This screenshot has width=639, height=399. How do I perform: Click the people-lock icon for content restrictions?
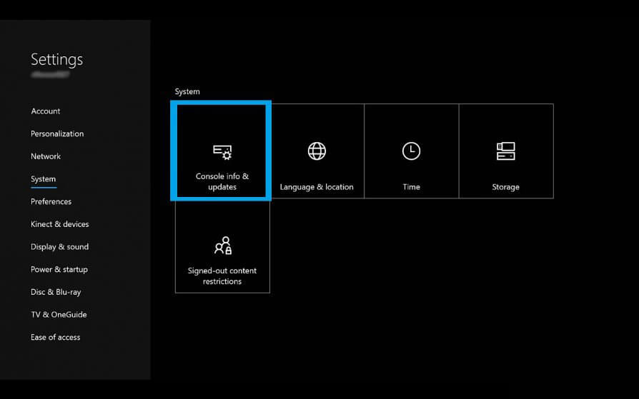pos(223,246)
